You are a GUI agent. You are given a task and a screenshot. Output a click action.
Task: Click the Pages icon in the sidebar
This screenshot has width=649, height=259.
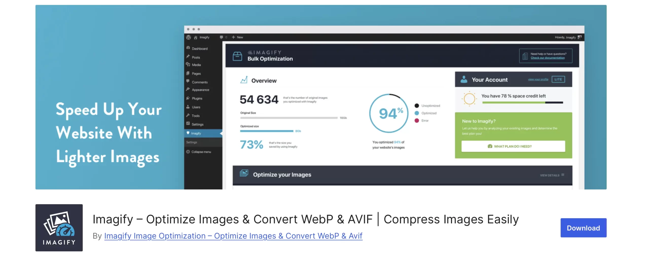click(x=188, y=73)
